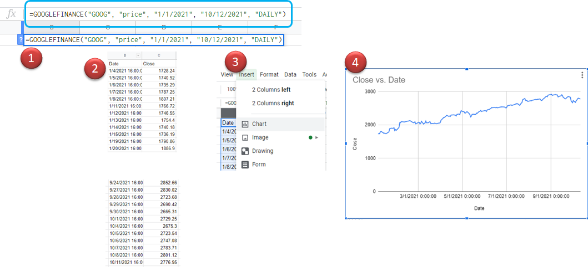Click the 1807.21 close value
The height and width of the screenshot is (267, 588).
[x=167, y=99]
